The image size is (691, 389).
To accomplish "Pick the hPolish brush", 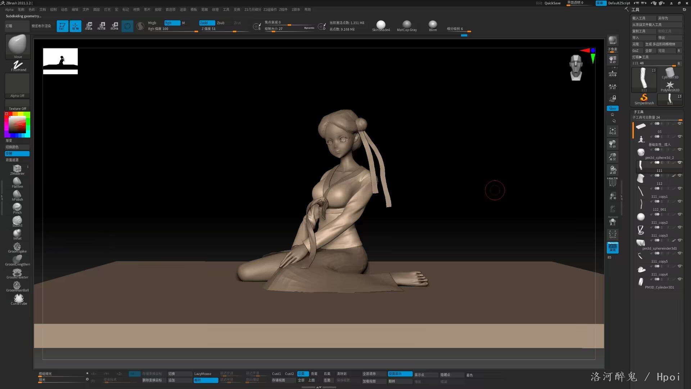I will click(x=17, y=195).
